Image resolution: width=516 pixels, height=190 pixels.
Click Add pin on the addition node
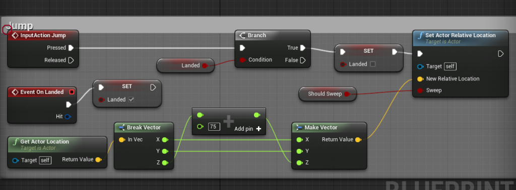click(x=248, y=129)
